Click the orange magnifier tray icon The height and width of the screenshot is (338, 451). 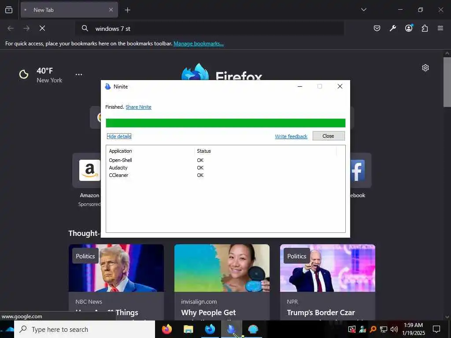[373, 329]
